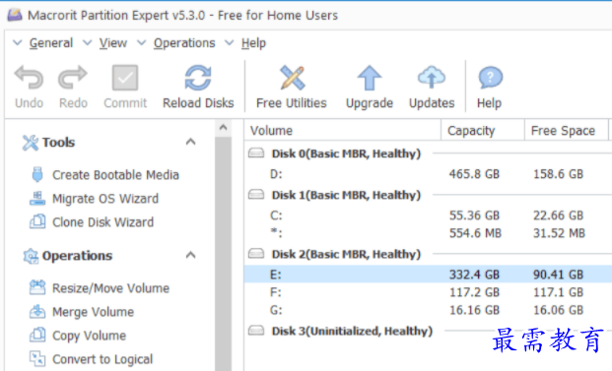Click the 31.52 MB free space value

[560, 233]
